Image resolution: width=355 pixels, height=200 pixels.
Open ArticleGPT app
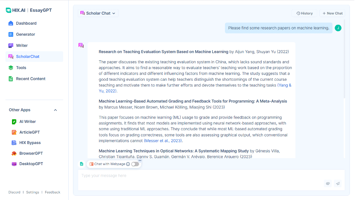[x=29, y=132]
